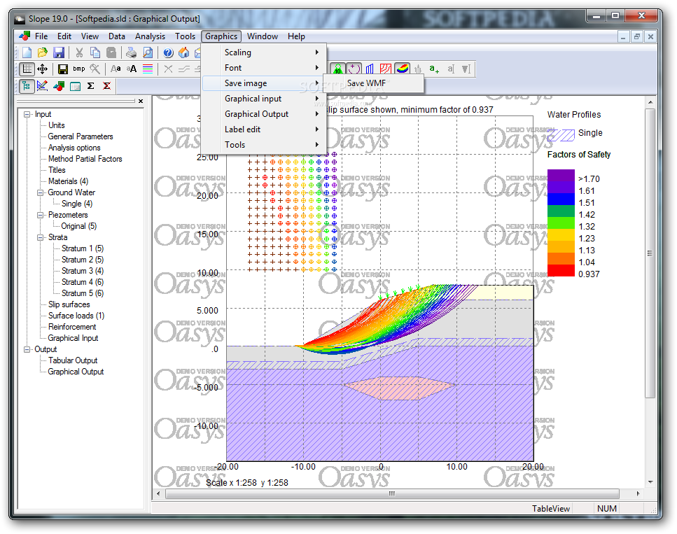
Task: Open the Data menu
Action: [x=117, y=36]
